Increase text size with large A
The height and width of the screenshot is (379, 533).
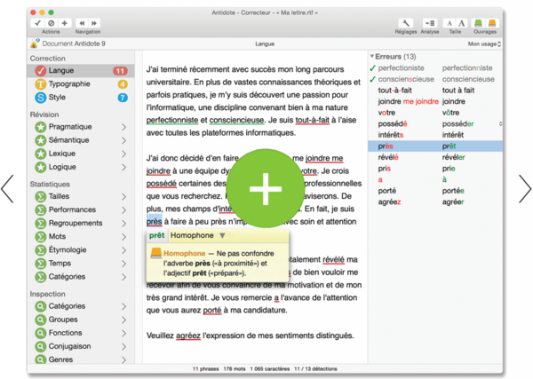(461, 23)
